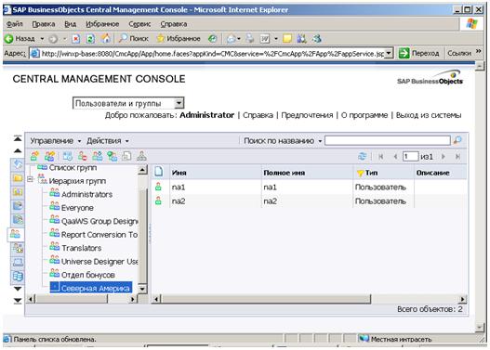Screen dimensions: 490x350
Task: Open the IE Сервис menu
Action: (139, 24)
